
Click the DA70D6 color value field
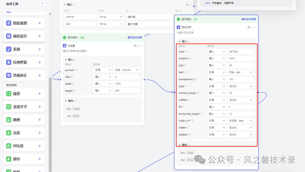tap(240, 51)
